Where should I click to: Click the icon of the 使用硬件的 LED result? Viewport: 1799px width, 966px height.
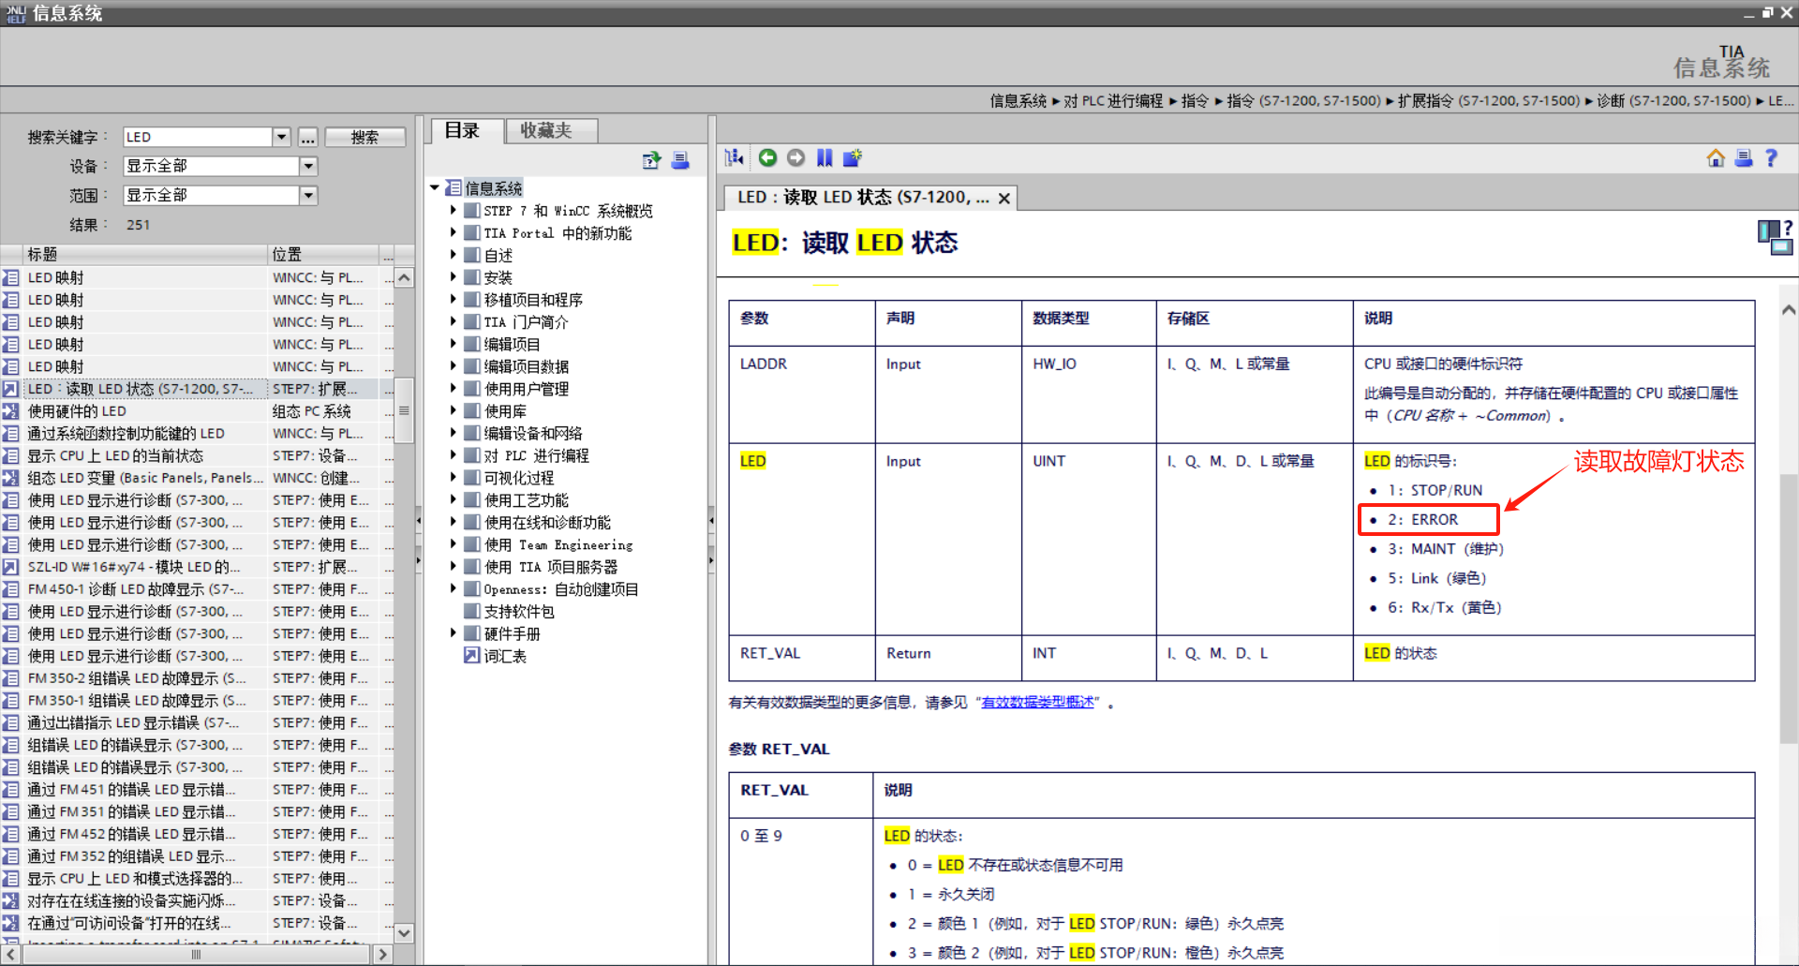coord(11,411)
